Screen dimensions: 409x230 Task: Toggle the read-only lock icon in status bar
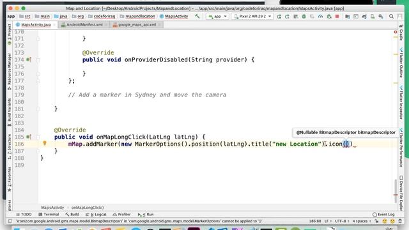tap(376, 221)
